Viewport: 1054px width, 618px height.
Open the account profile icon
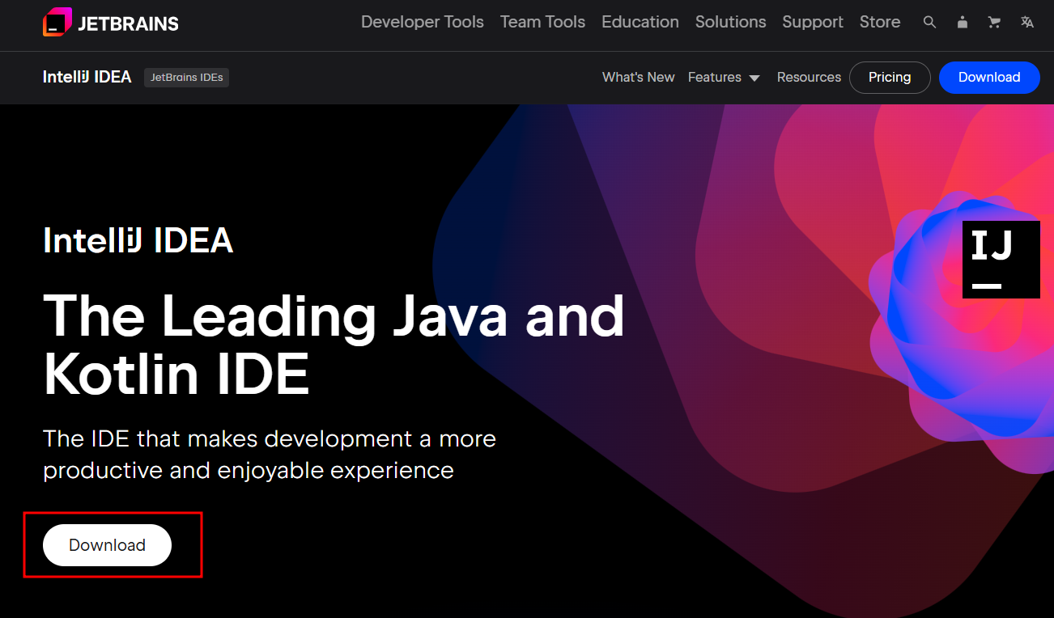(962, 23)
